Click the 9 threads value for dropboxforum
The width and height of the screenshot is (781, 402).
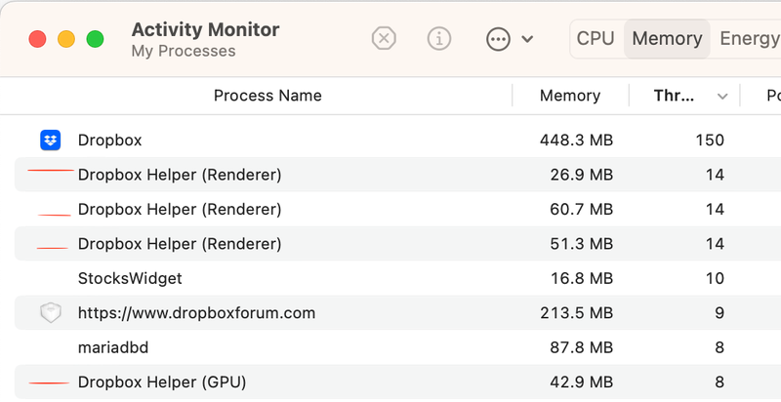(x=719, y=313)
